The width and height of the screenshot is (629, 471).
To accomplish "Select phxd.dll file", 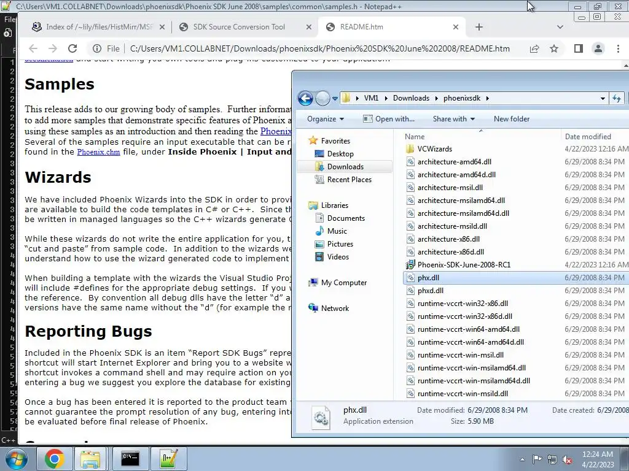I will coord(430,291).
